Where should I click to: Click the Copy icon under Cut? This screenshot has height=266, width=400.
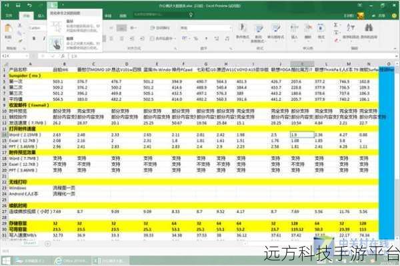point(19,33)
